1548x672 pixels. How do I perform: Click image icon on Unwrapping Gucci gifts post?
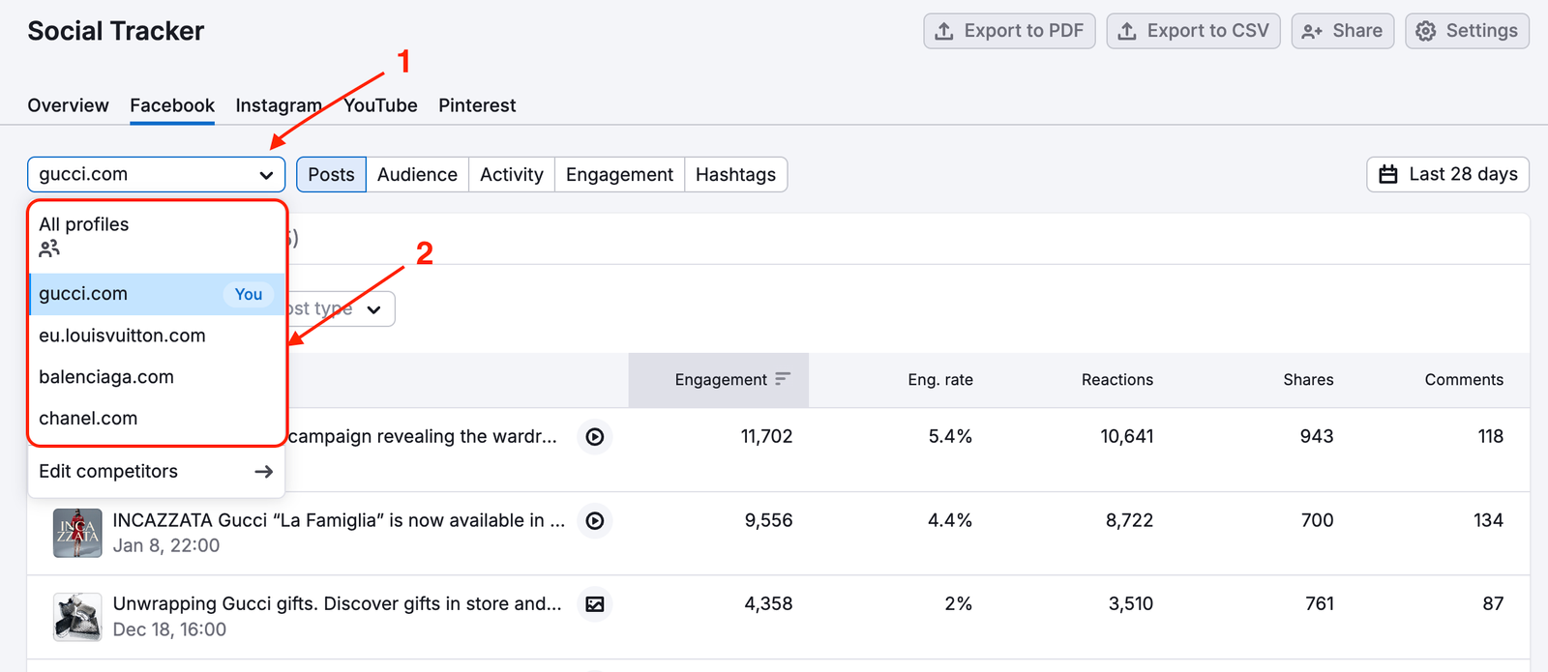(595, 604)
